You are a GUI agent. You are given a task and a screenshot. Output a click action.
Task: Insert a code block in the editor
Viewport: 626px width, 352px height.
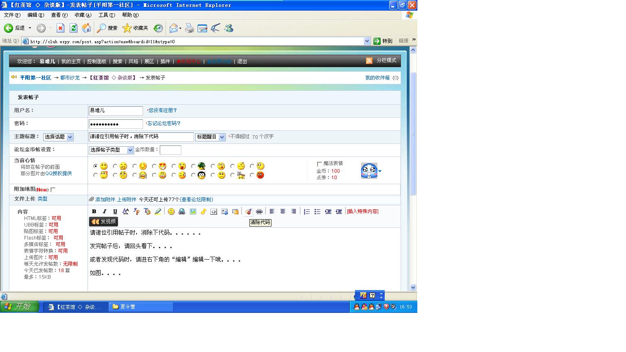pyautogui.click(x=214, y=211)
